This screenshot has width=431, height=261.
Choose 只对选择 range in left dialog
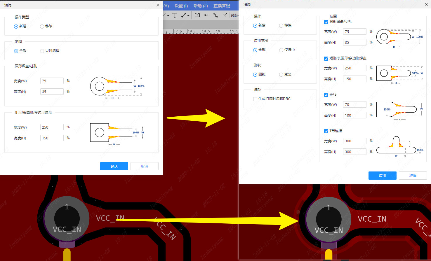(x=50, y=51)
